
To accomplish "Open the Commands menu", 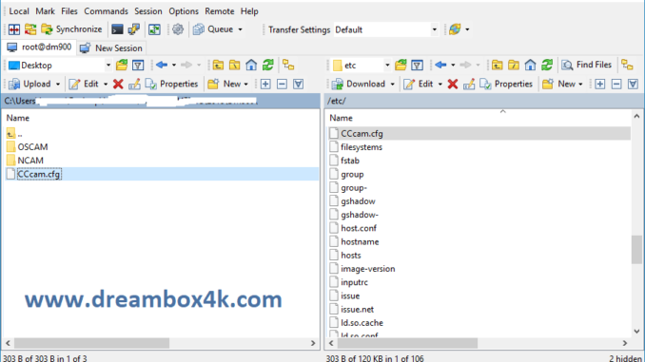I will pyautogui.click(x=106, y=11).
